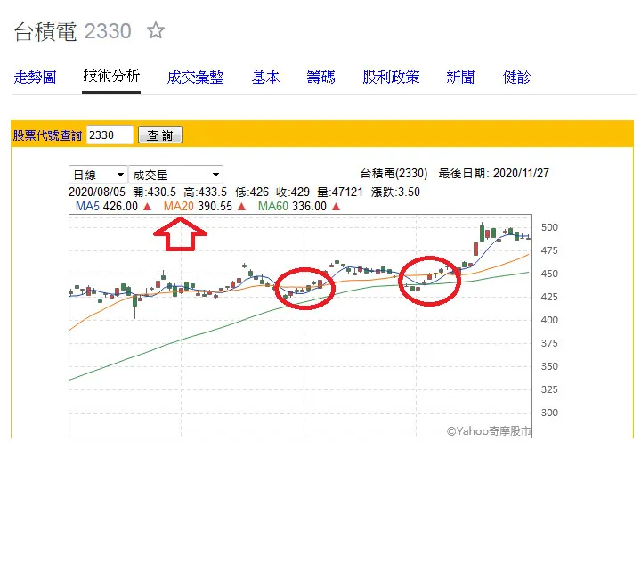This screenshot has height=565, width=641.
Task: Click the 350 price axis label
Action: pyautogui.click(x=549, y=366)
